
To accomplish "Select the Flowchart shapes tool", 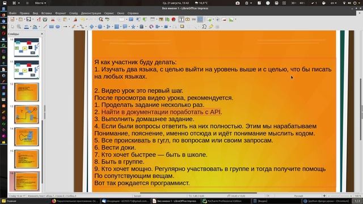I will pyautogui.click(x=117, y=27).
